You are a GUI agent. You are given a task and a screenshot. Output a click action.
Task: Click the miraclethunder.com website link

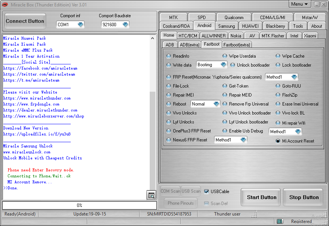pos(37,98)
